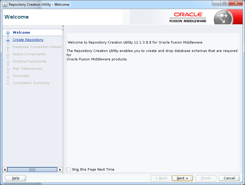
Task: Select the Summary step
Action: coord(21,76)
